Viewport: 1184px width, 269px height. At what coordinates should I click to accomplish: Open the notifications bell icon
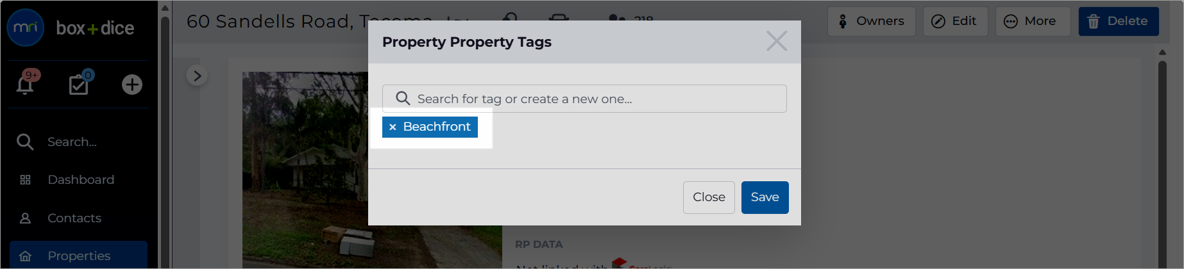[25, 85]
